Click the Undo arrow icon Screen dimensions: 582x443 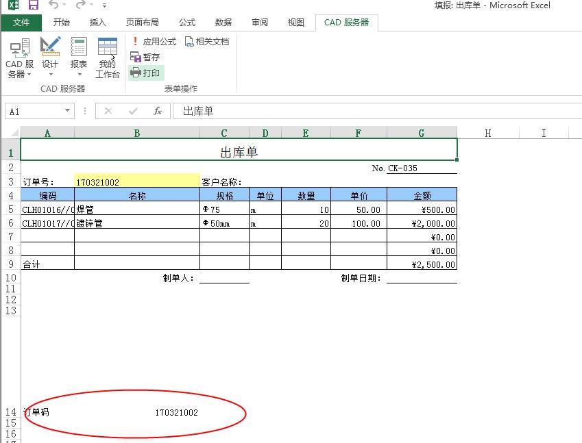53,5
